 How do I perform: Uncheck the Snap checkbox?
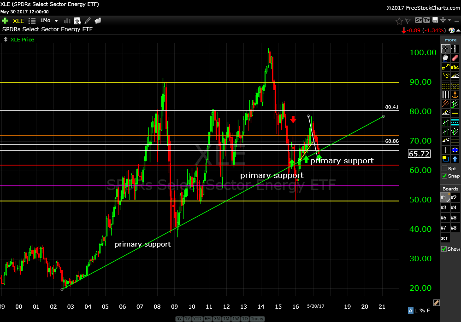click(444, 176)
